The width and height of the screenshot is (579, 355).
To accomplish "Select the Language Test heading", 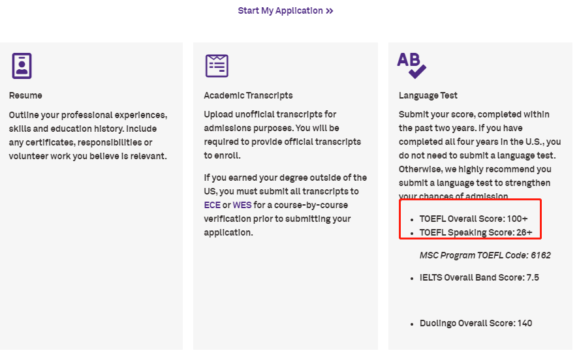I will [x=428, y=95].
